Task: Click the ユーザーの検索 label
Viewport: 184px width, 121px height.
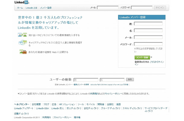Action: pyautogui.click(x=61, y=80)
